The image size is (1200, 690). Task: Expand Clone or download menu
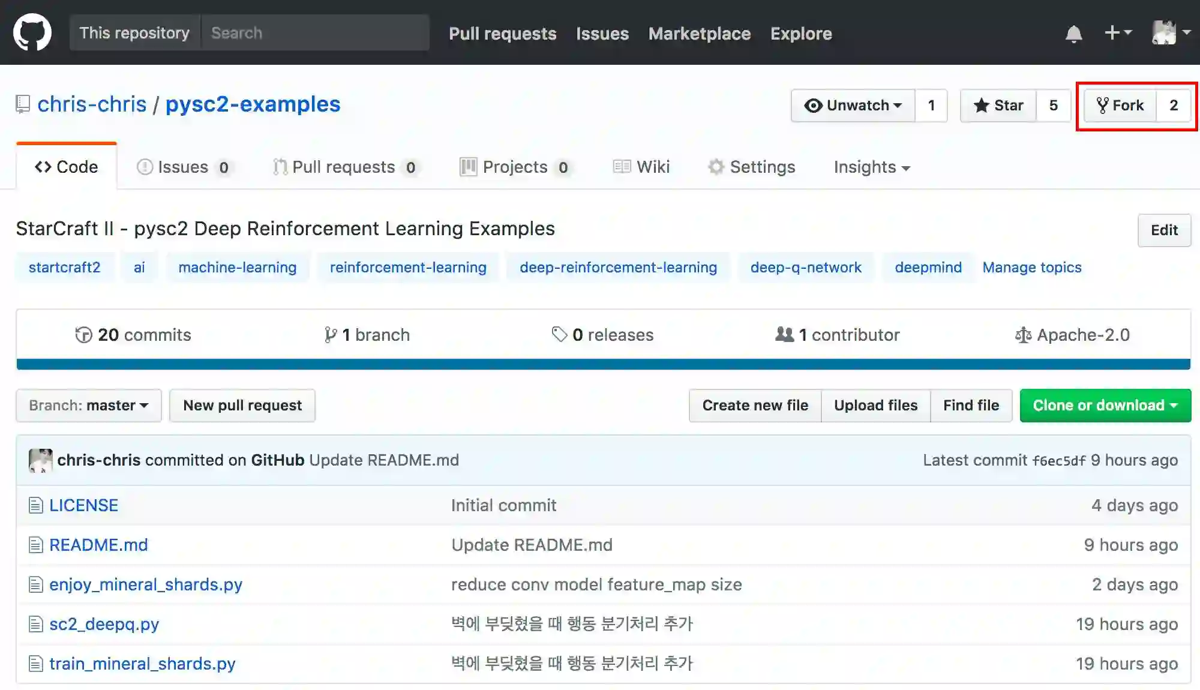click(x=1105, y=406)
